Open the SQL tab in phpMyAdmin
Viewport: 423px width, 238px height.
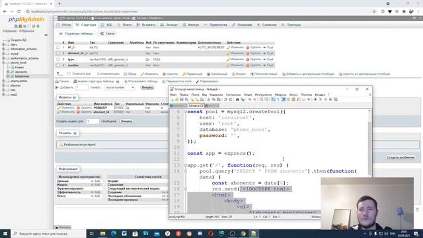pyautogui.click(x=106, y=25)
